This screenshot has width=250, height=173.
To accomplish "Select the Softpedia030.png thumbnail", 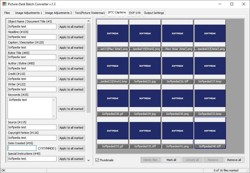I will (x=178, y=100).
